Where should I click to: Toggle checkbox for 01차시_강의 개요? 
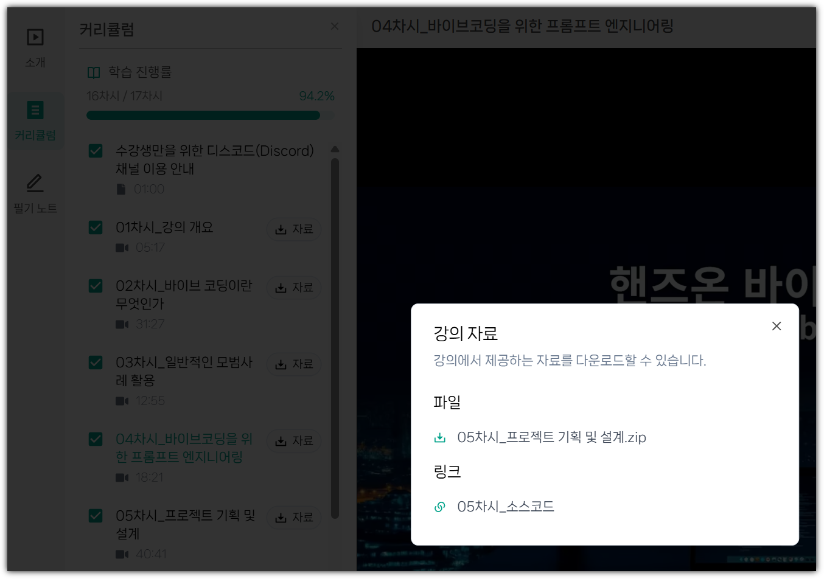[96, 227]
